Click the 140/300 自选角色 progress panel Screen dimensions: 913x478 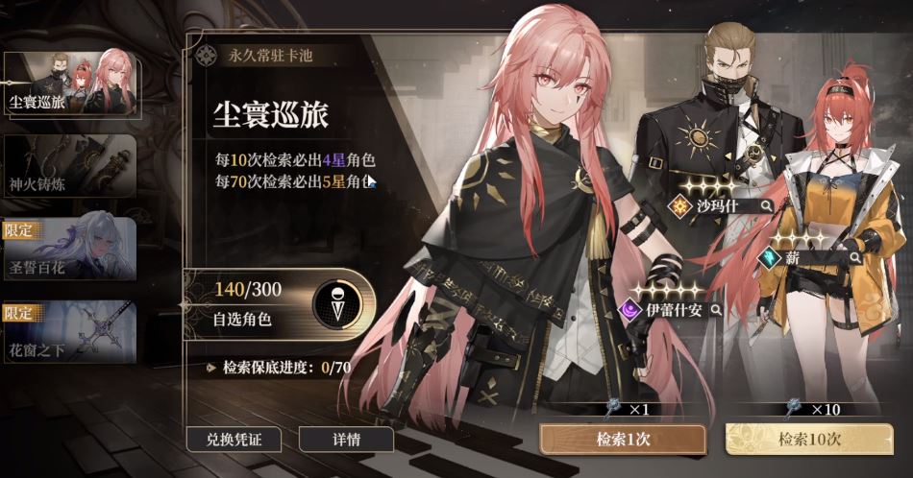tap(280, 304)
